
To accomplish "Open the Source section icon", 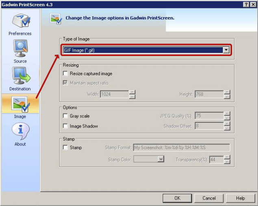I will [x=20, y=48].
